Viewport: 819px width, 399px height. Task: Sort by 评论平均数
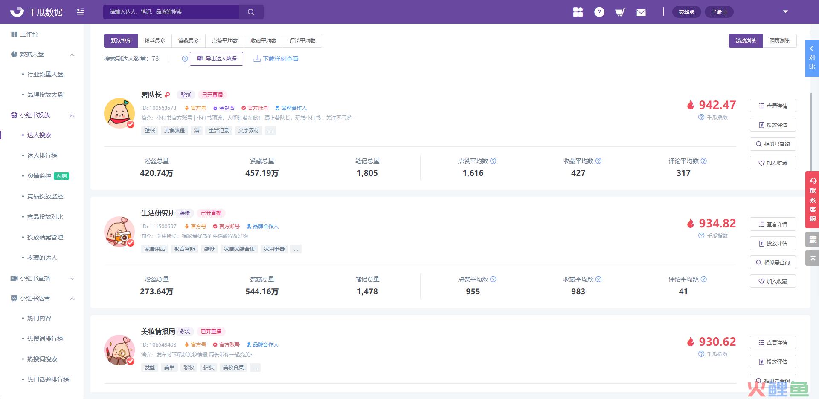tap(302, 41)
